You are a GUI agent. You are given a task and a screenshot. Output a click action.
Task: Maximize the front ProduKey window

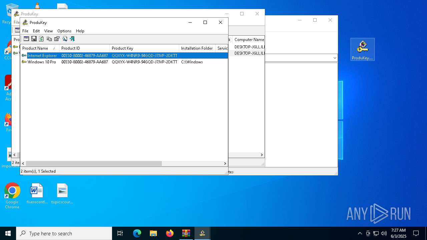(x=205, y=22)
